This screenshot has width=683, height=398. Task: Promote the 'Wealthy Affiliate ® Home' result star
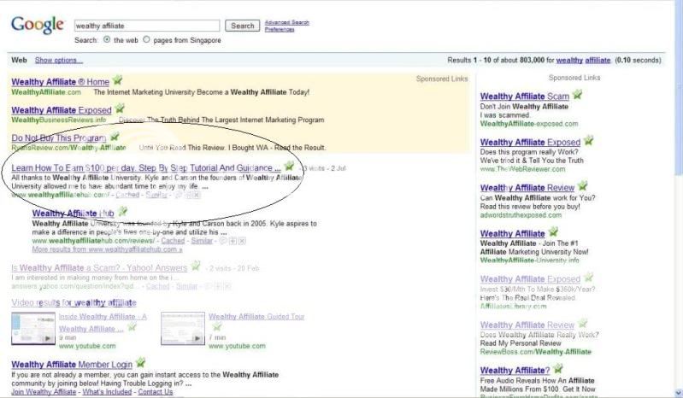117,80
